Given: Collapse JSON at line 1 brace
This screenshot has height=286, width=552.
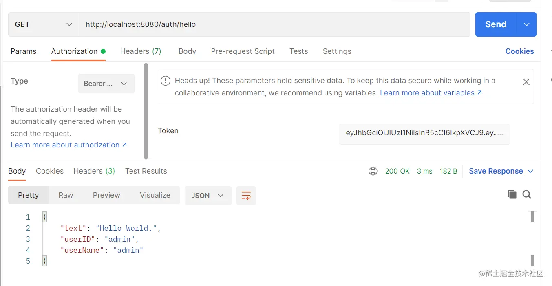Looking at the screenshot, I should pyautogui.click(x=44, y=217).
